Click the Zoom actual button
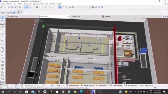Image resolution: width=168 pixels, height=94 pixels. click(29, 85)
